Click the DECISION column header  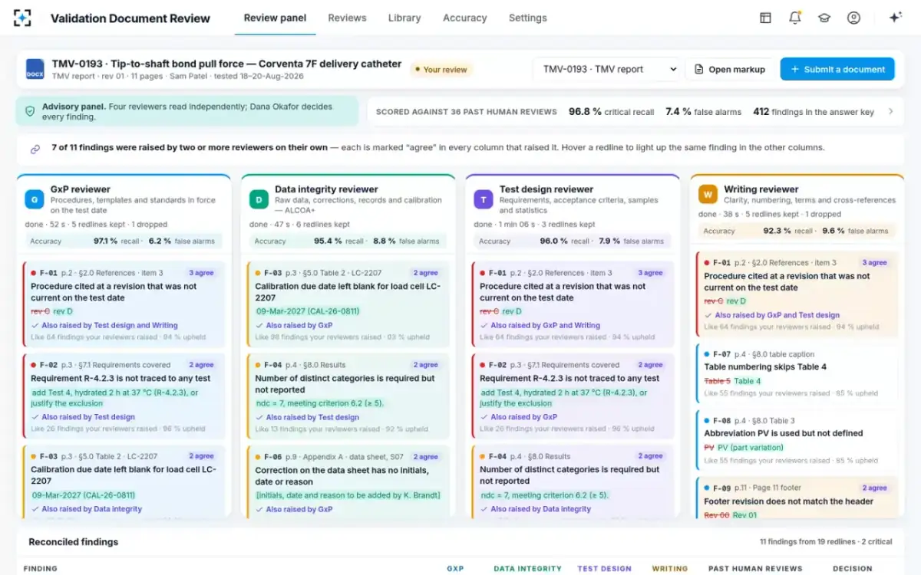click(853, 569)
